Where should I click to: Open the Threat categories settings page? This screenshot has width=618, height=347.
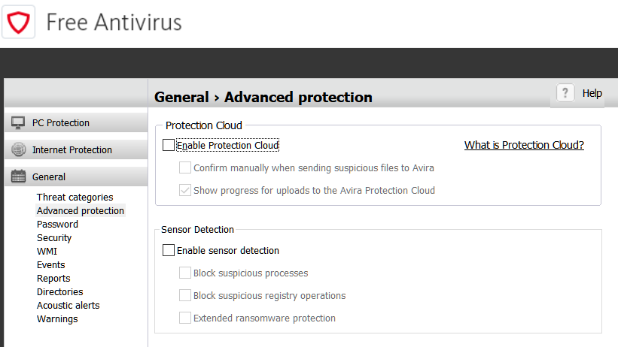pos(75,197)
